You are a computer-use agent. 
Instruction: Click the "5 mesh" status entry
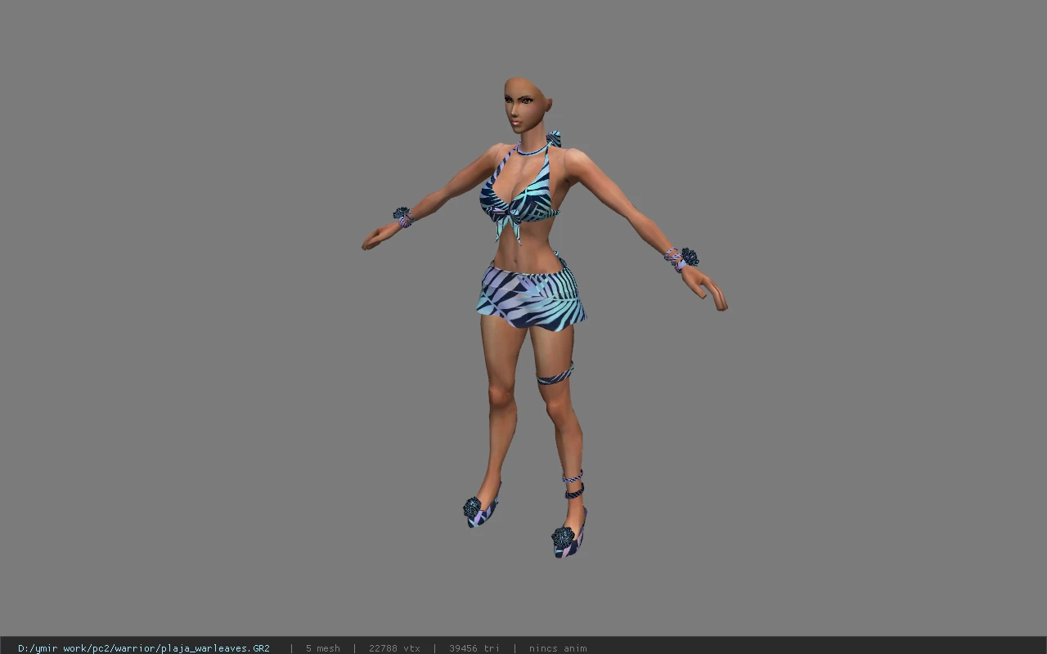point(323,648)
